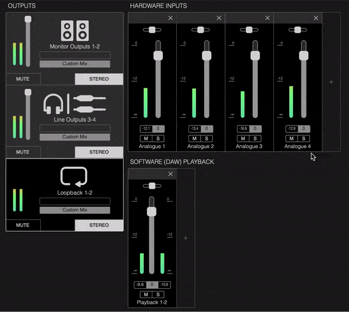Add a hardware input channel with plus
This screenshot has height=312, width=349.
coord(332,82)
